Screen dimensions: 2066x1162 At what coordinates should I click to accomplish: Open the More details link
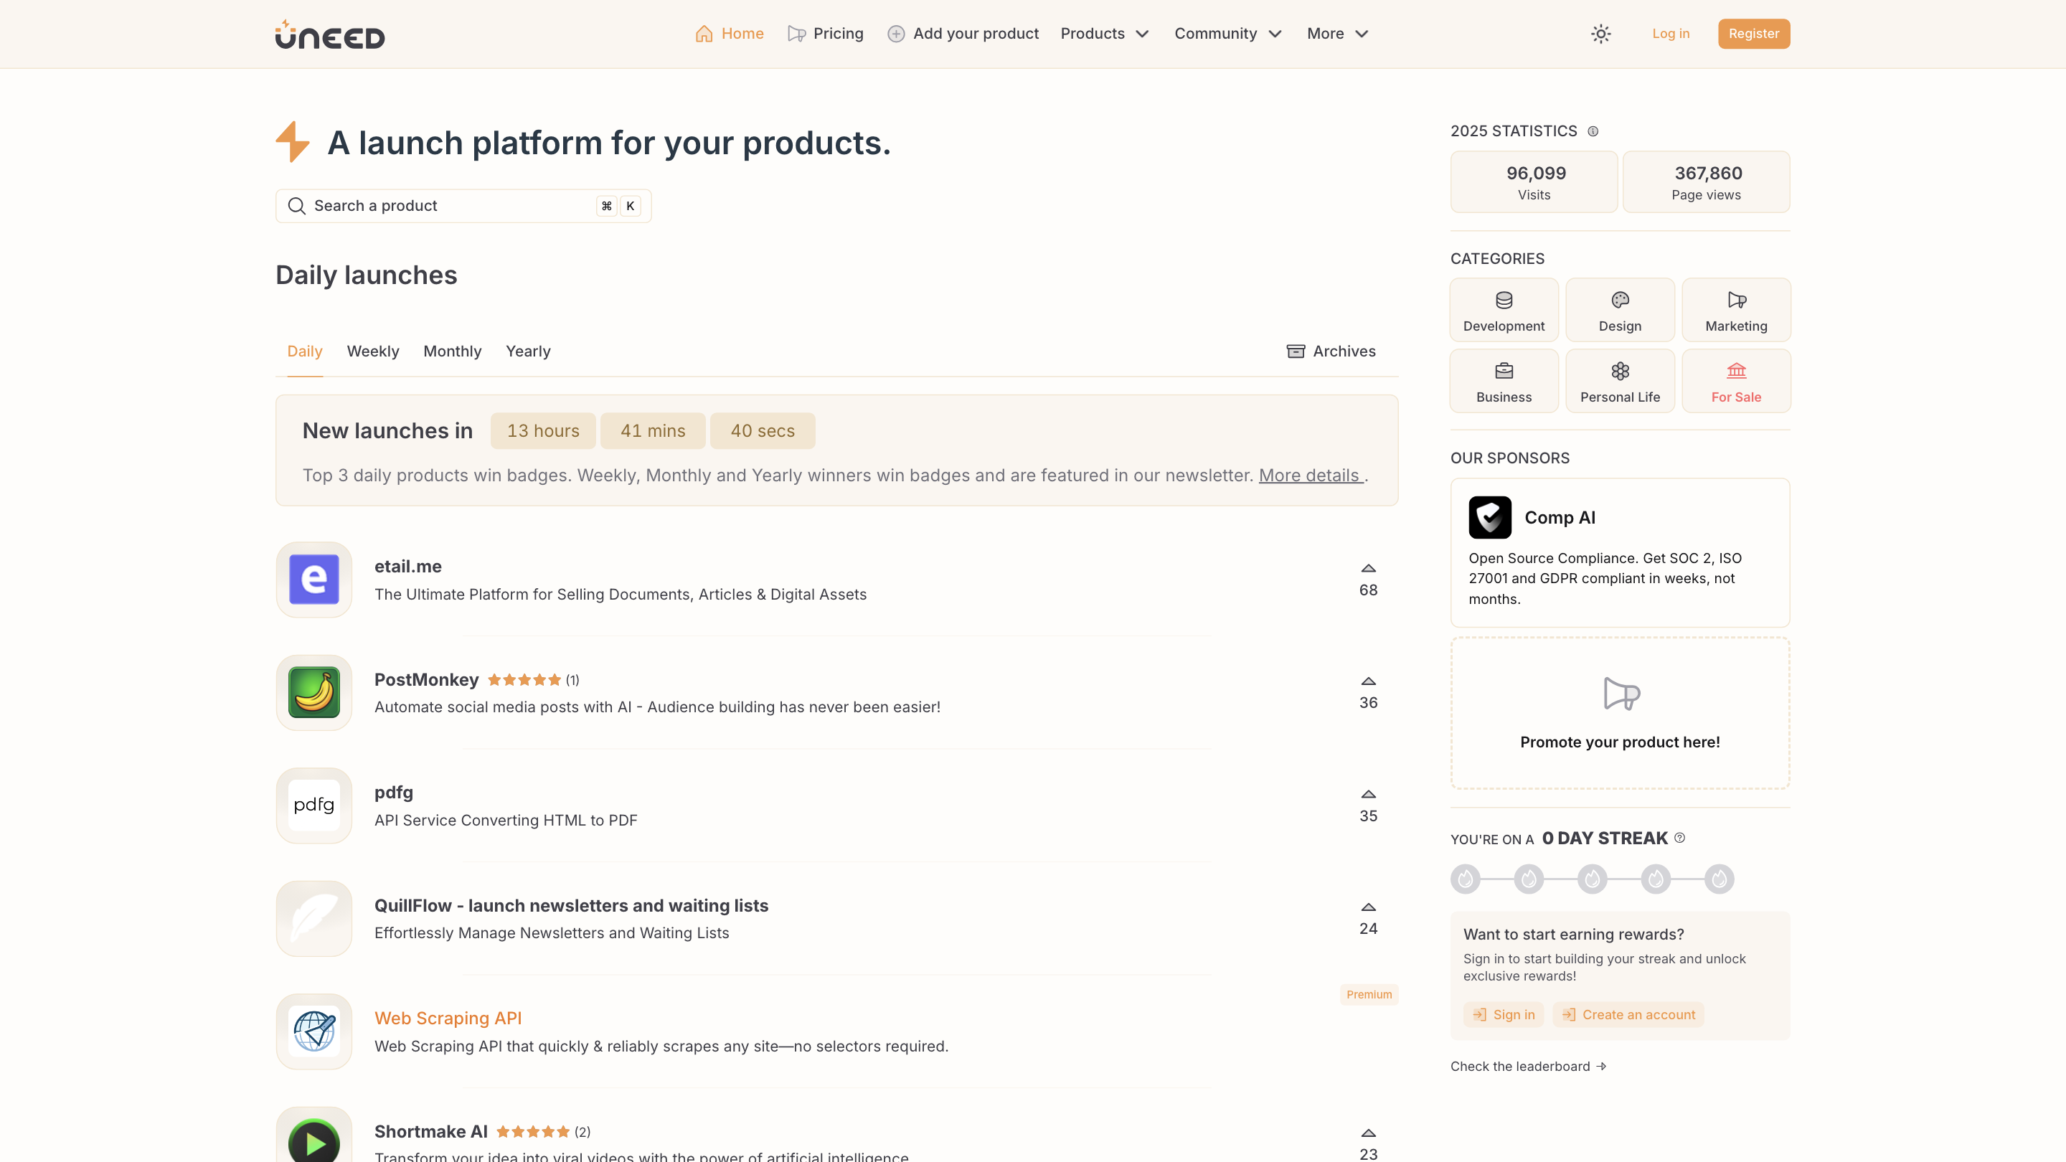coord(1310,476)
